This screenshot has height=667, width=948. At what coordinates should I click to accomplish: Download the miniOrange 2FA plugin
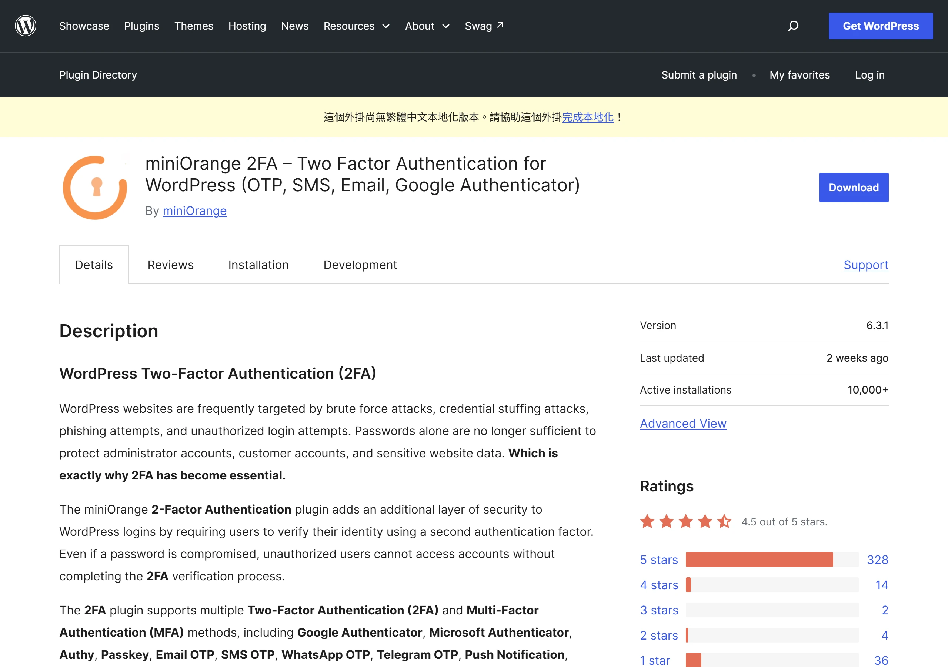tap(854, 188)
